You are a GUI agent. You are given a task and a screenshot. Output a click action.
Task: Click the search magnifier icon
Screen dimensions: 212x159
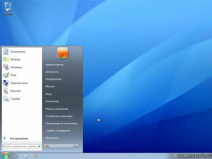[39, 146]
